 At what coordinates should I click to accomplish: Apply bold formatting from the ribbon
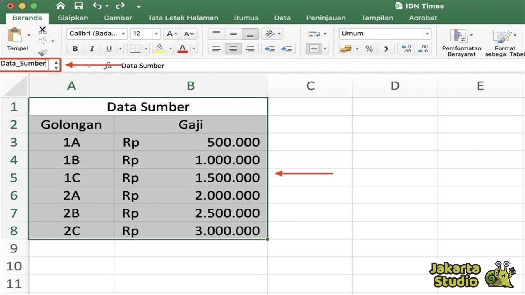pos(75,48)
